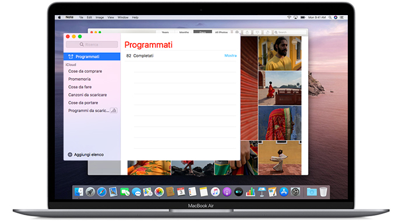
Task: Open the Wi-Fi status menu
Action: 289,17
